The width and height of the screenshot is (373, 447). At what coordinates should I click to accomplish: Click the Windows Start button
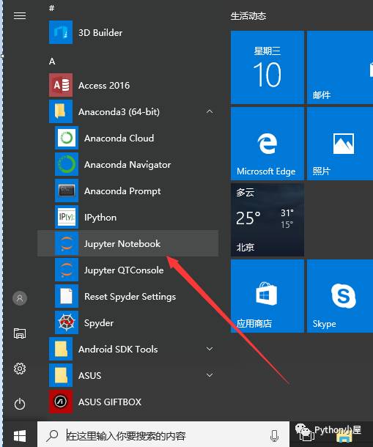20,435
